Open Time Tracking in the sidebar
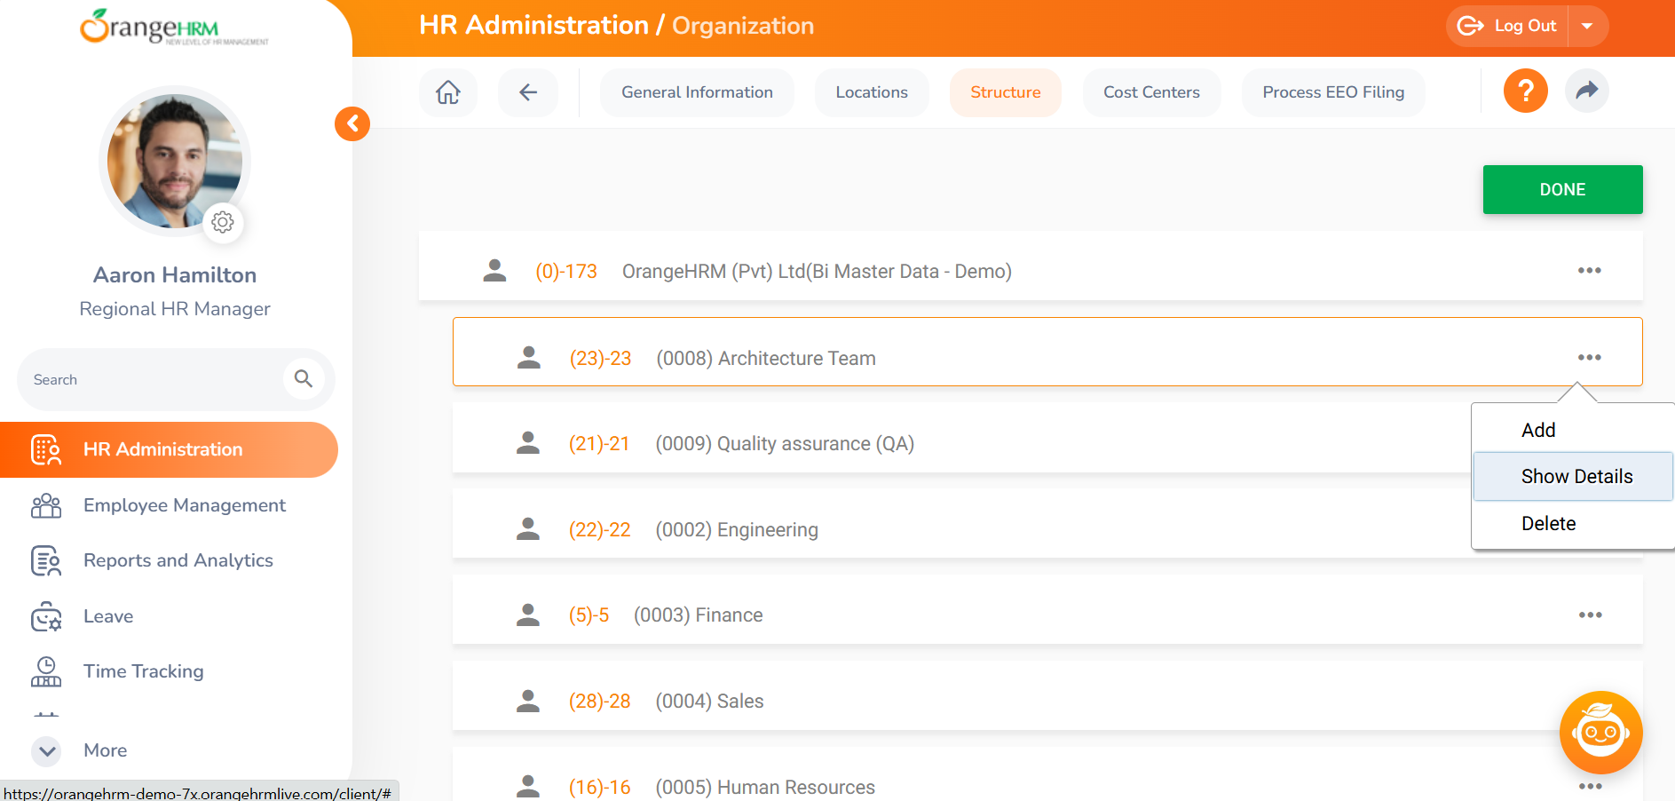Viewport: 1675px width, 801px height. click(x=169, y=671)
